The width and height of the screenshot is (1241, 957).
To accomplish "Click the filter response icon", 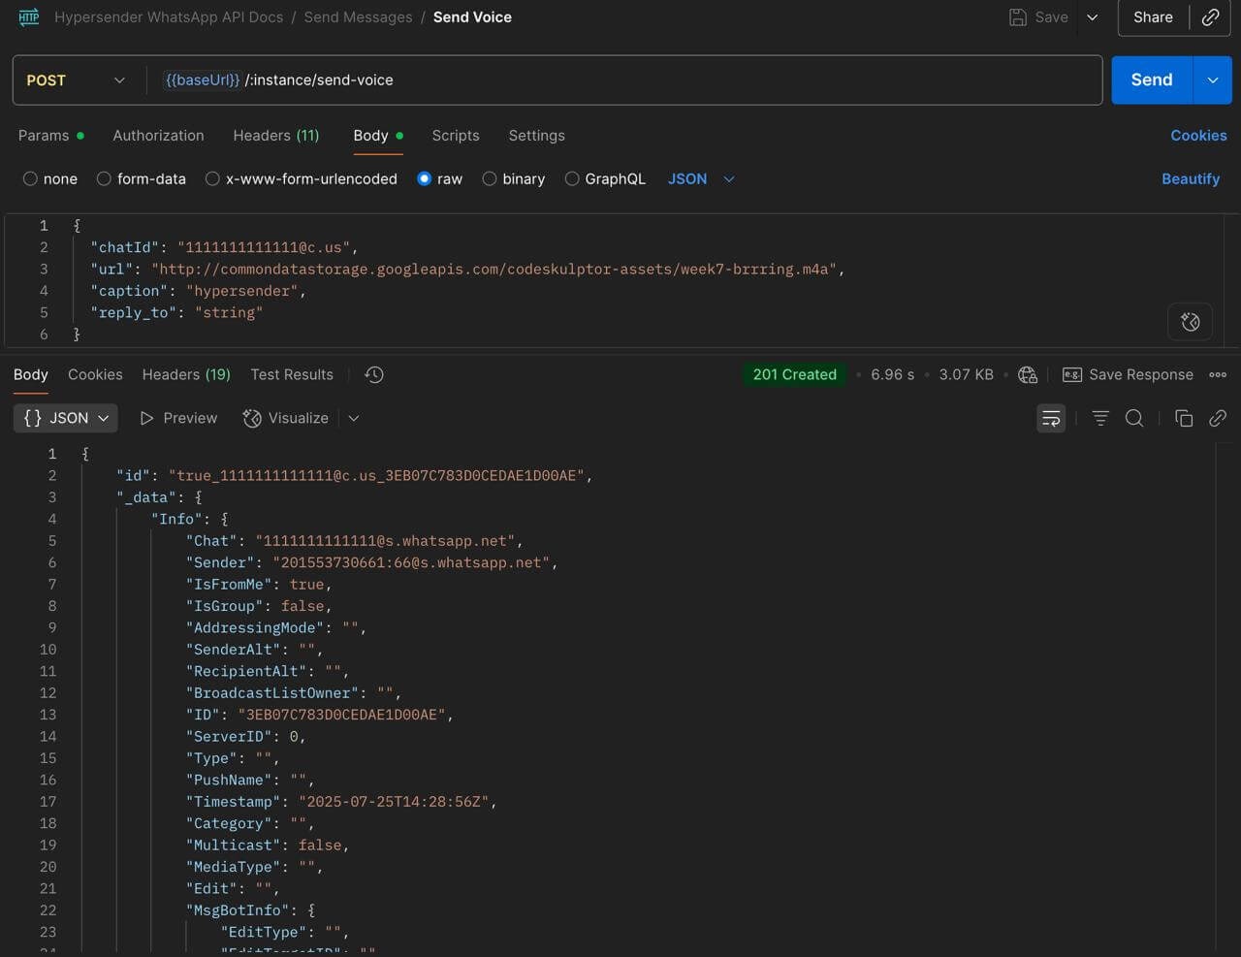I will click(x=1100, y=418).
